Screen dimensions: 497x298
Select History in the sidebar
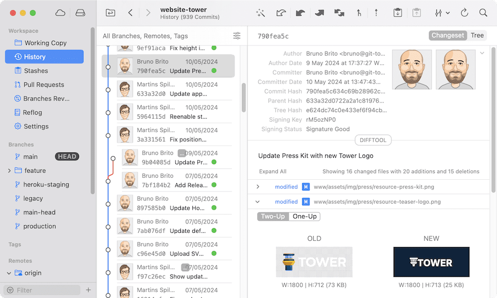point(44,57)
